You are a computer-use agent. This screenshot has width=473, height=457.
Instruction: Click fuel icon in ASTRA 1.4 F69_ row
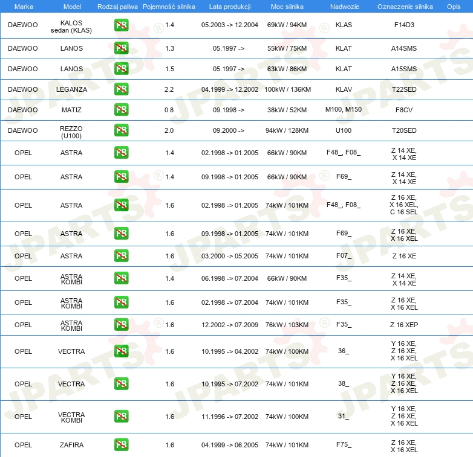(x=121, y=176)
